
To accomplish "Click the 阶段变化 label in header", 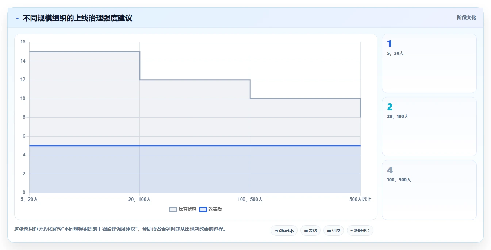I will point(467,18).
